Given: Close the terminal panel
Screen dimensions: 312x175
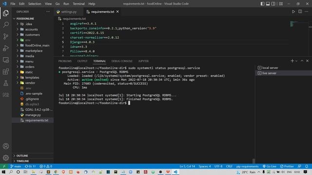Looking at the screenshot, I should [307, 61].
